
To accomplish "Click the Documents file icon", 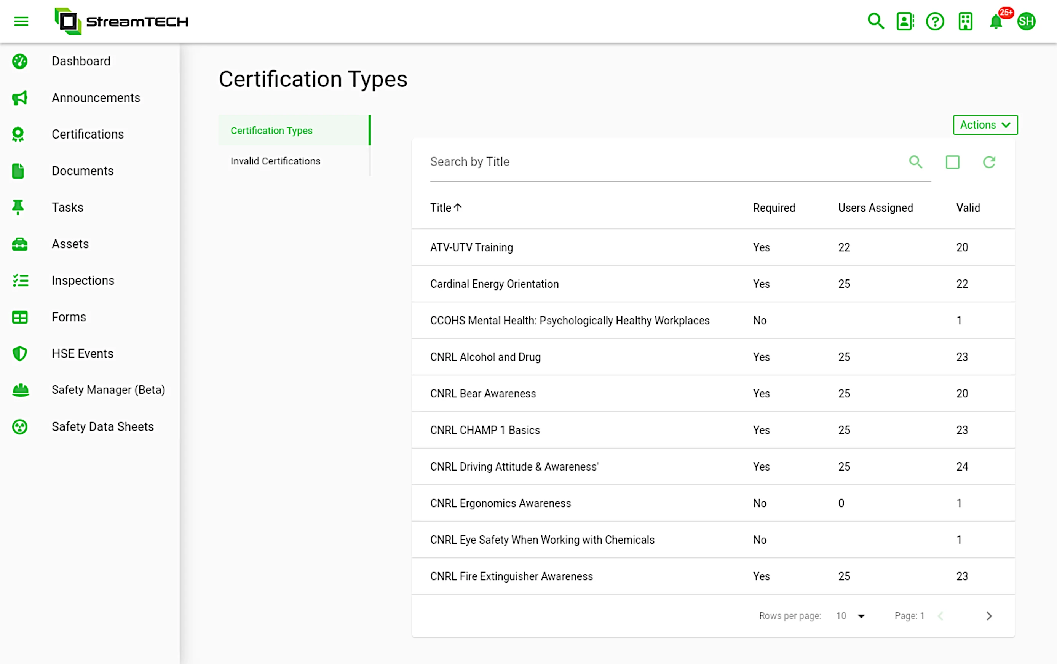I will click(18, 171).
